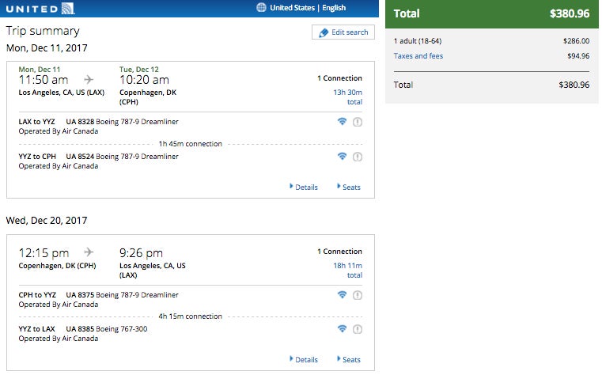This screenshot has height=375, width=602.
Task: Click the '11:50 am' departure time
Action: (x=44, y=80)
